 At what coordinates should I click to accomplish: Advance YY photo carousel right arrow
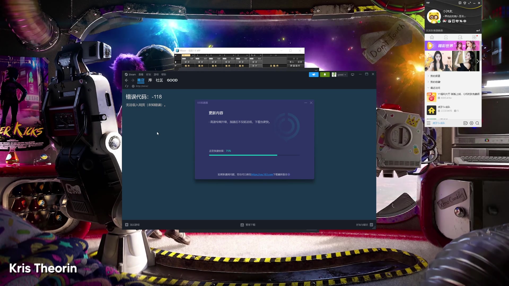tap(477, 61)
